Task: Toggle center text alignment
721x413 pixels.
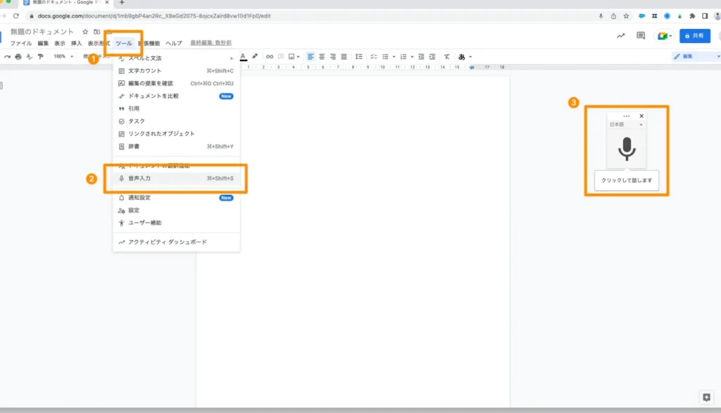Action: click(322, 56)
